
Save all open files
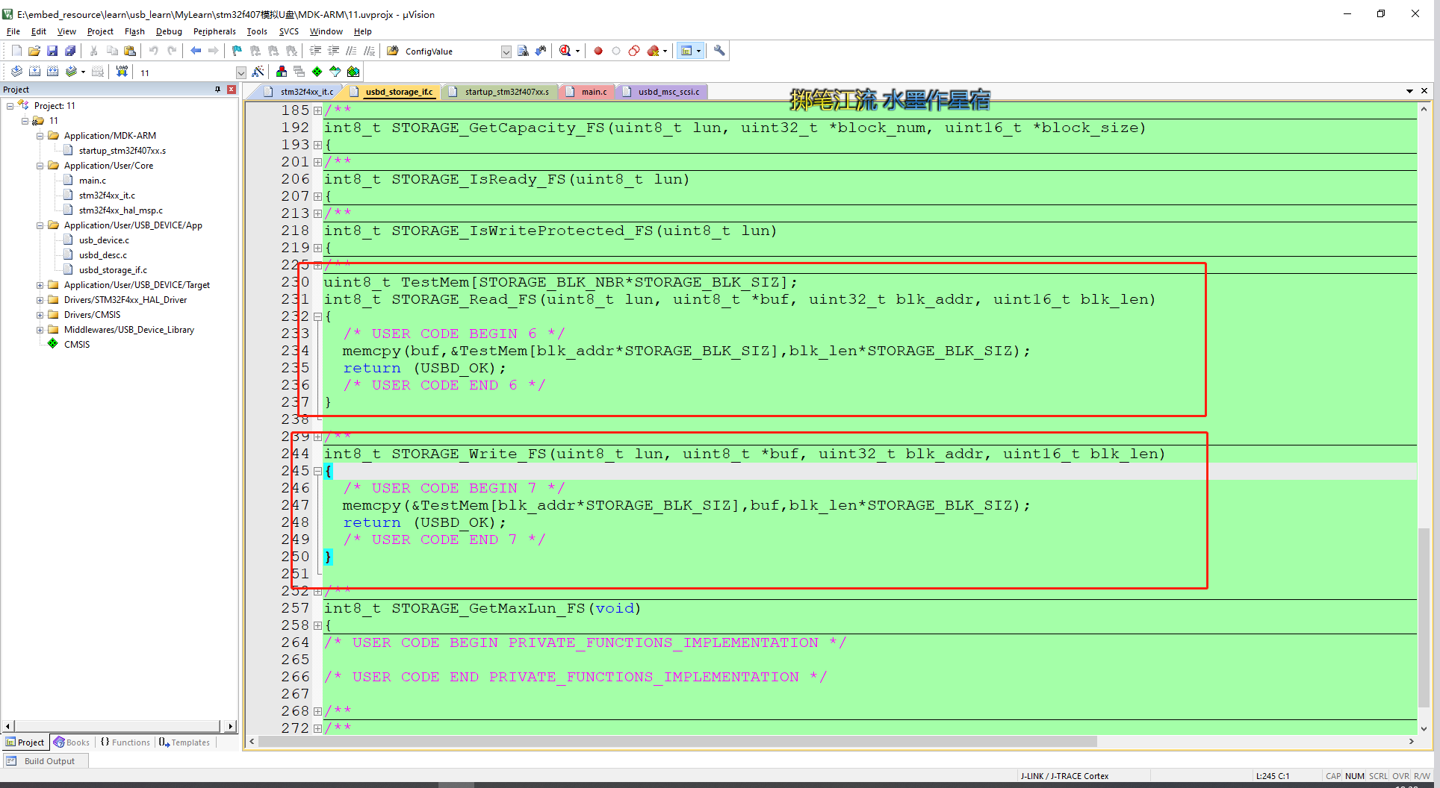(x=70, y=50)
